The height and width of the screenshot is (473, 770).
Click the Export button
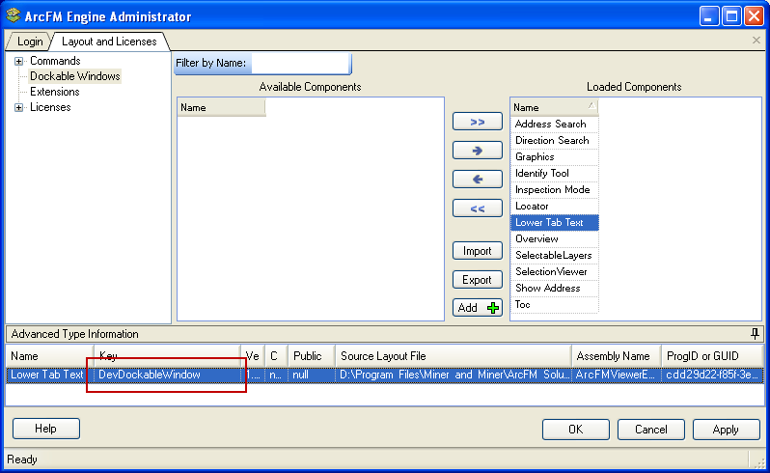478,280
